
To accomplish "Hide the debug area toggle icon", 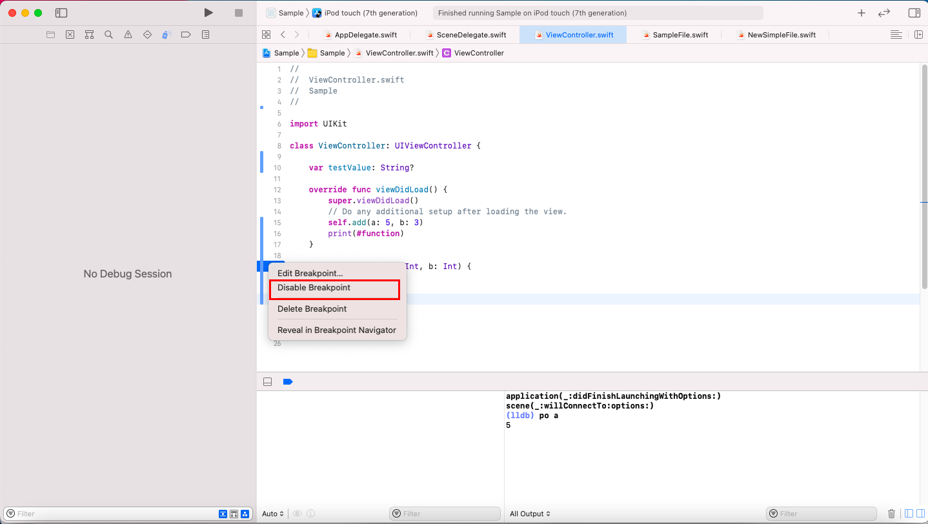I will 267,382.
